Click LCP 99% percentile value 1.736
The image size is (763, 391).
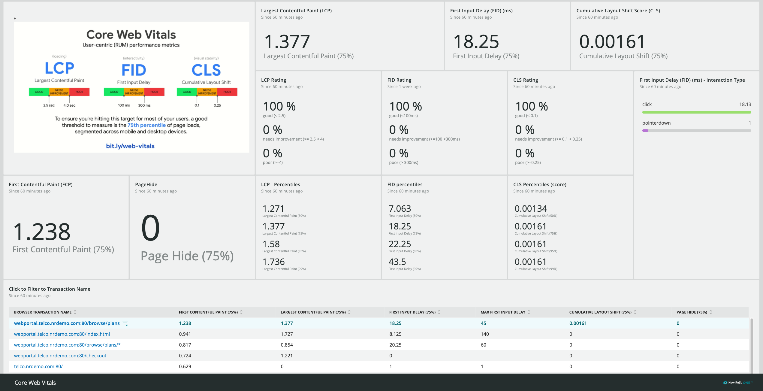[x=273, y=262]
